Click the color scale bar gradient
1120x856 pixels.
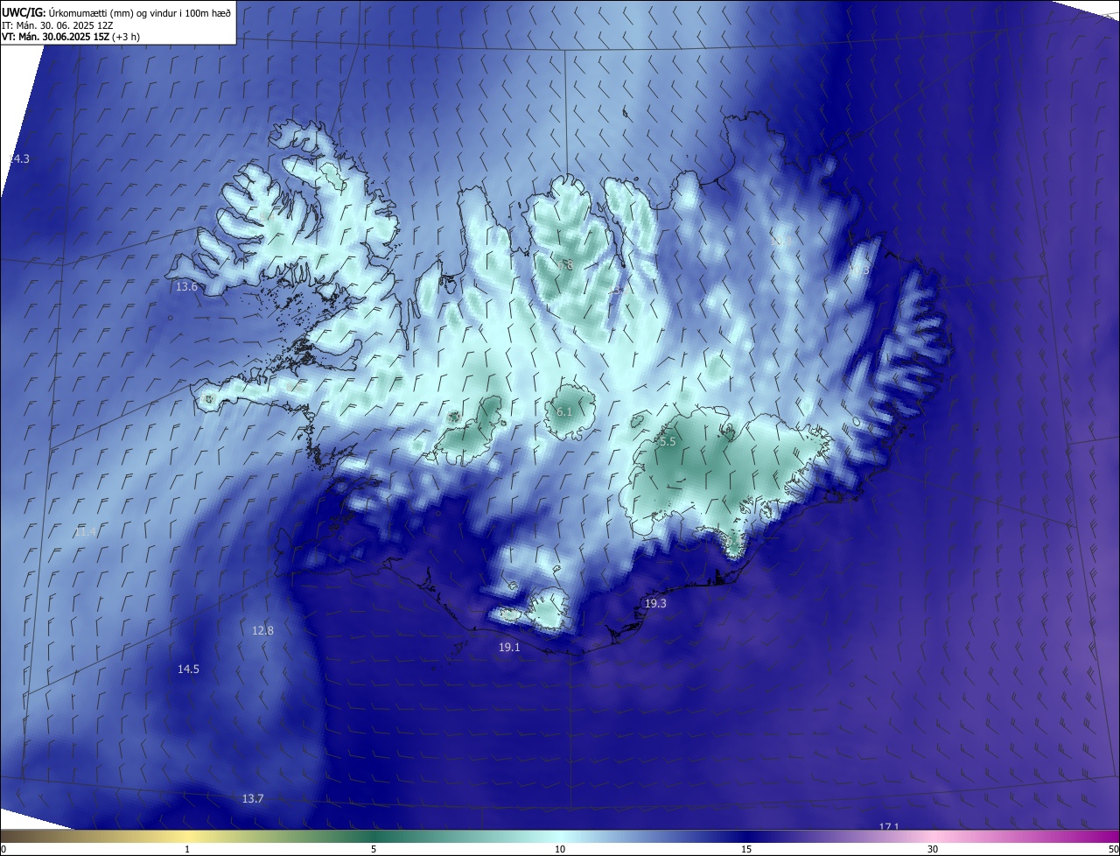click(x=560, y=837)
